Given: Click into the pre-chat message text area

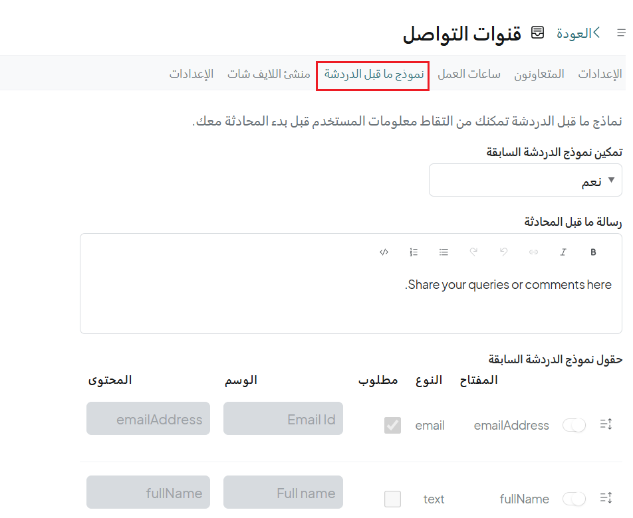Looking at the screenshot, I should point(350,305).
